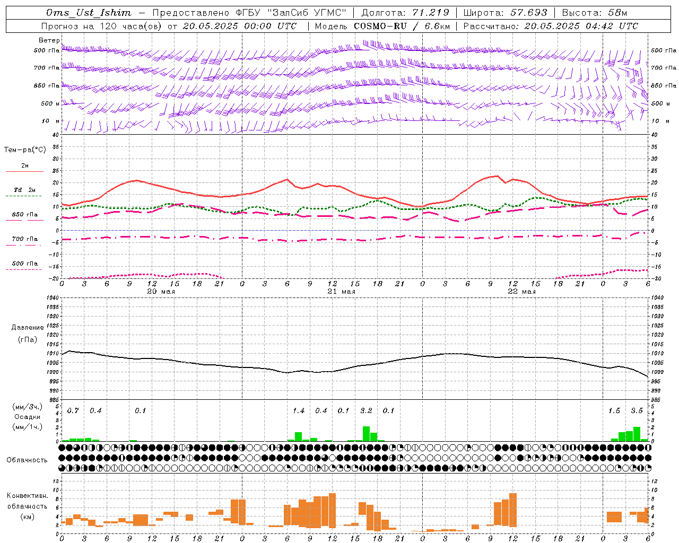The height and width of the screenshot is (543, 679).
Task: Click the 850 гПа temperature legend entry
Action: pyautogui.click(x=25, y=215)
